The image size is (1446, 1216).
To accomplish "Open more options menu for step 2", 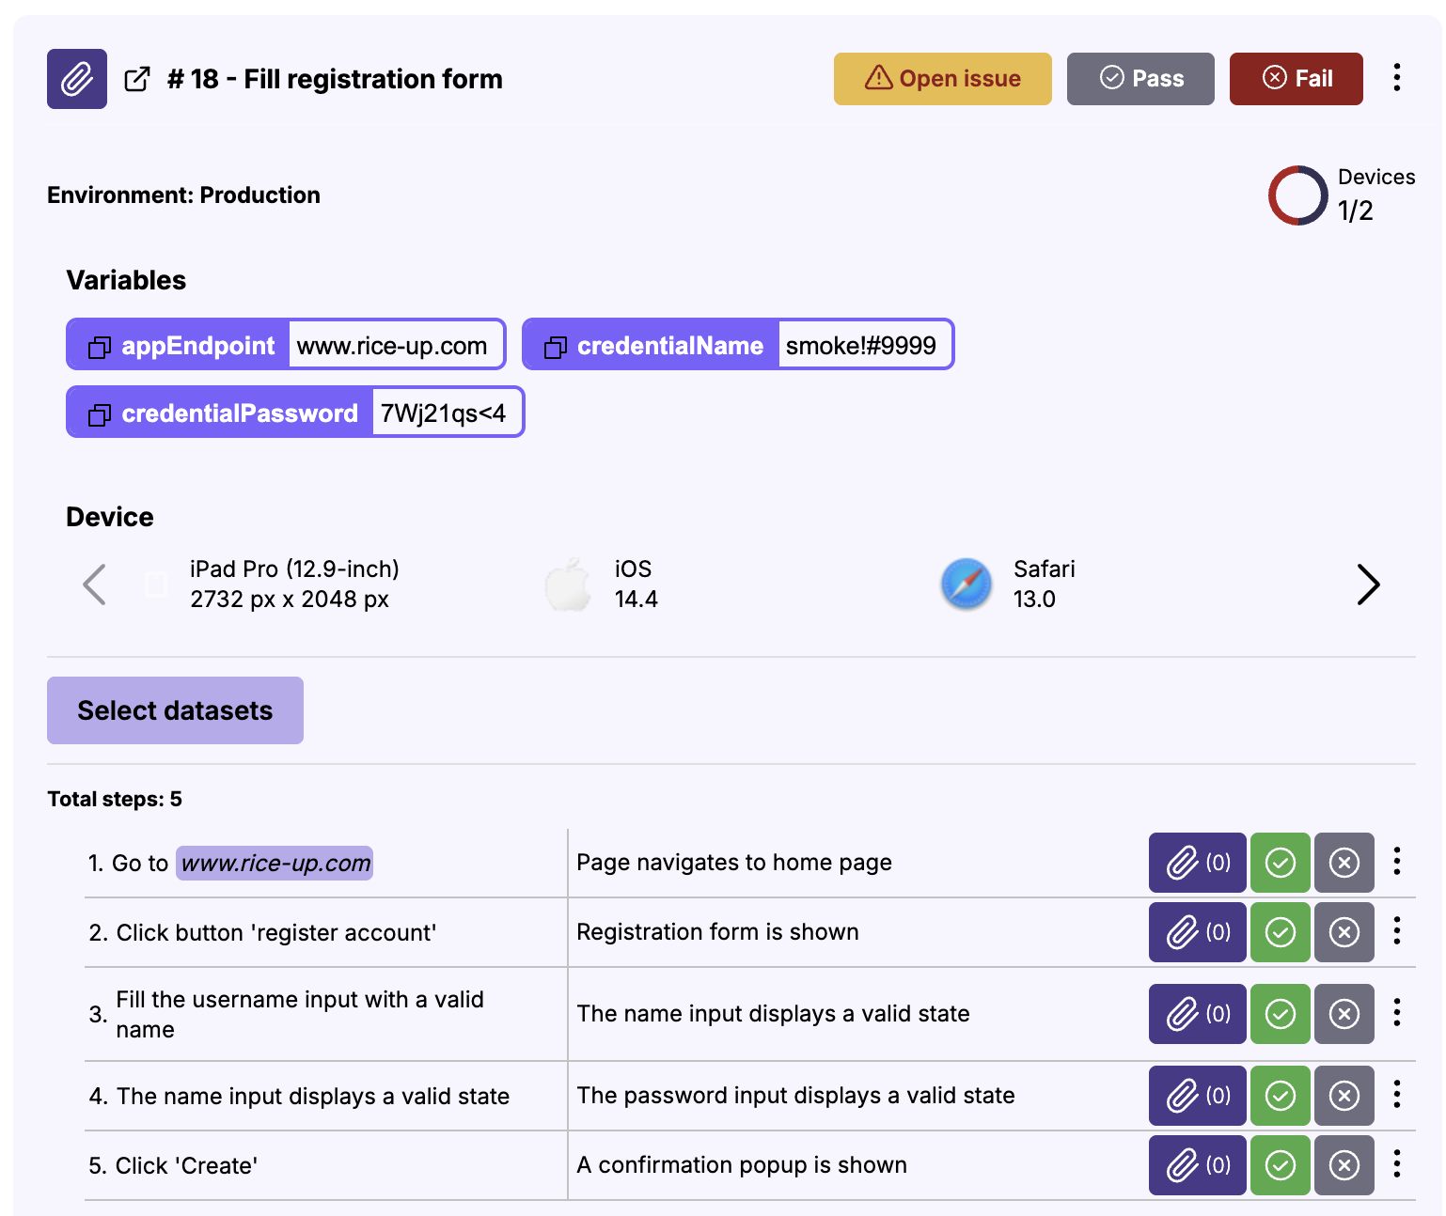I will pos(1396,930).
